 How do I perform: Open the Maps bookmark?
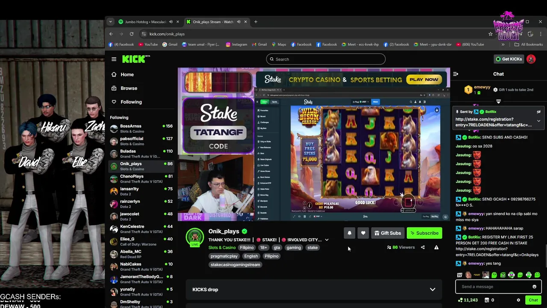279,44
